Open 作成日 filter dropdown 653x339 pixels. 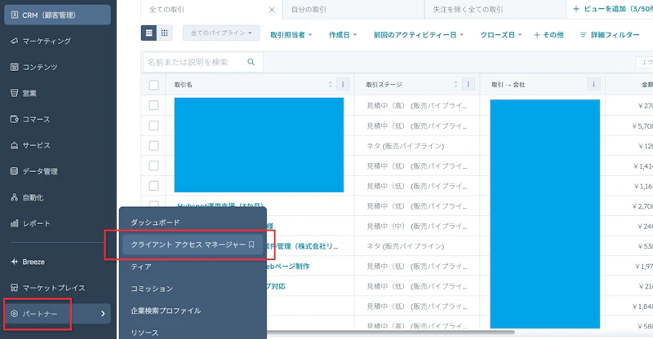point(343,35)
